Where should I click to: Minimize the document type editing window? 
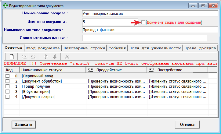(193, 6)
